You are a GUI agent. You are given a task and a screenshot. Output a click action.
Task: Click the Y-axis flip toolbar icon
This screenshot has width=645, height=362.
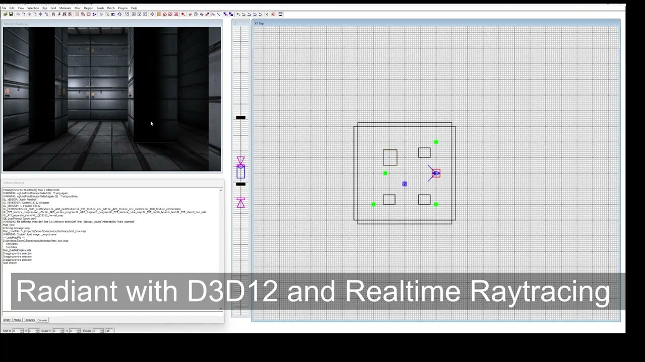pyautogui.click(x=29, y=14)
